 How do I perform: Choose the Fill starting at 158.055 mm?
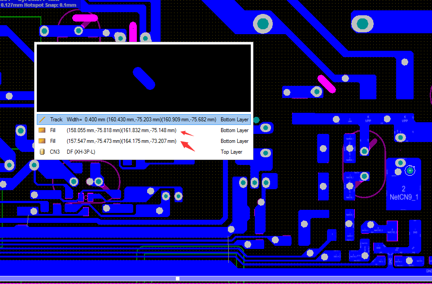coord(121,130)
